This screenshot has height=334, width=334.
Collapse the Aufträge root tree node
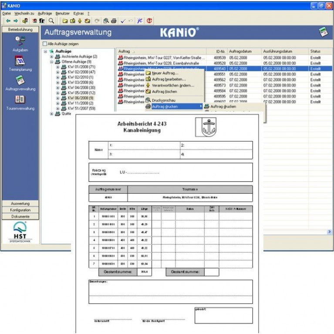coord(45,51)
